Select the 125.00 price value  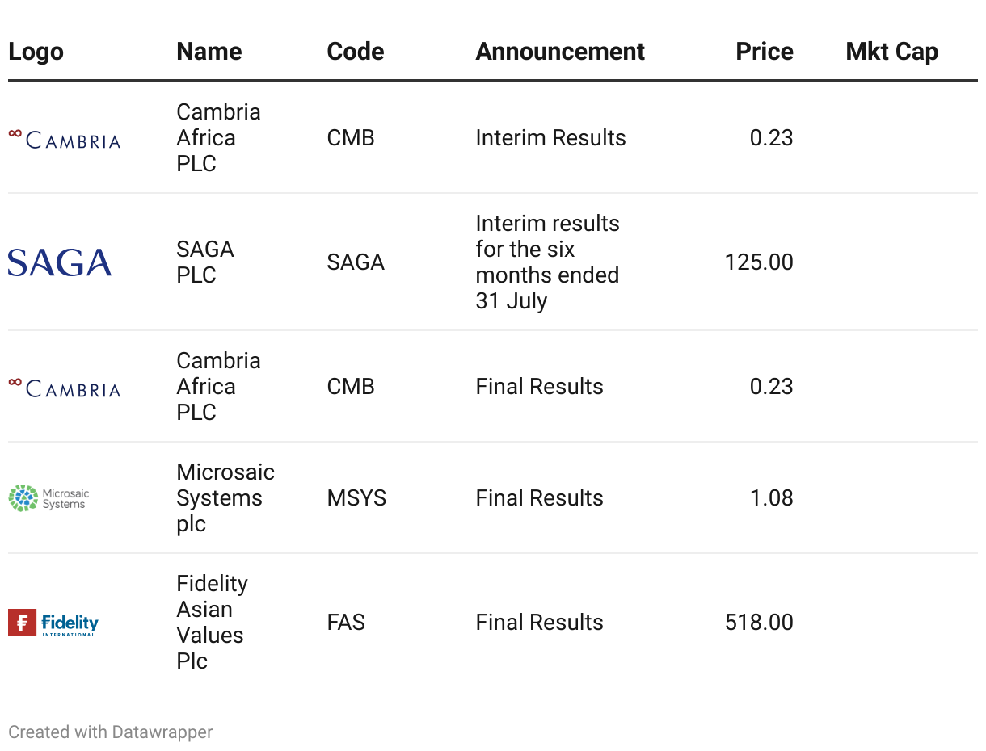click(759, 262)
